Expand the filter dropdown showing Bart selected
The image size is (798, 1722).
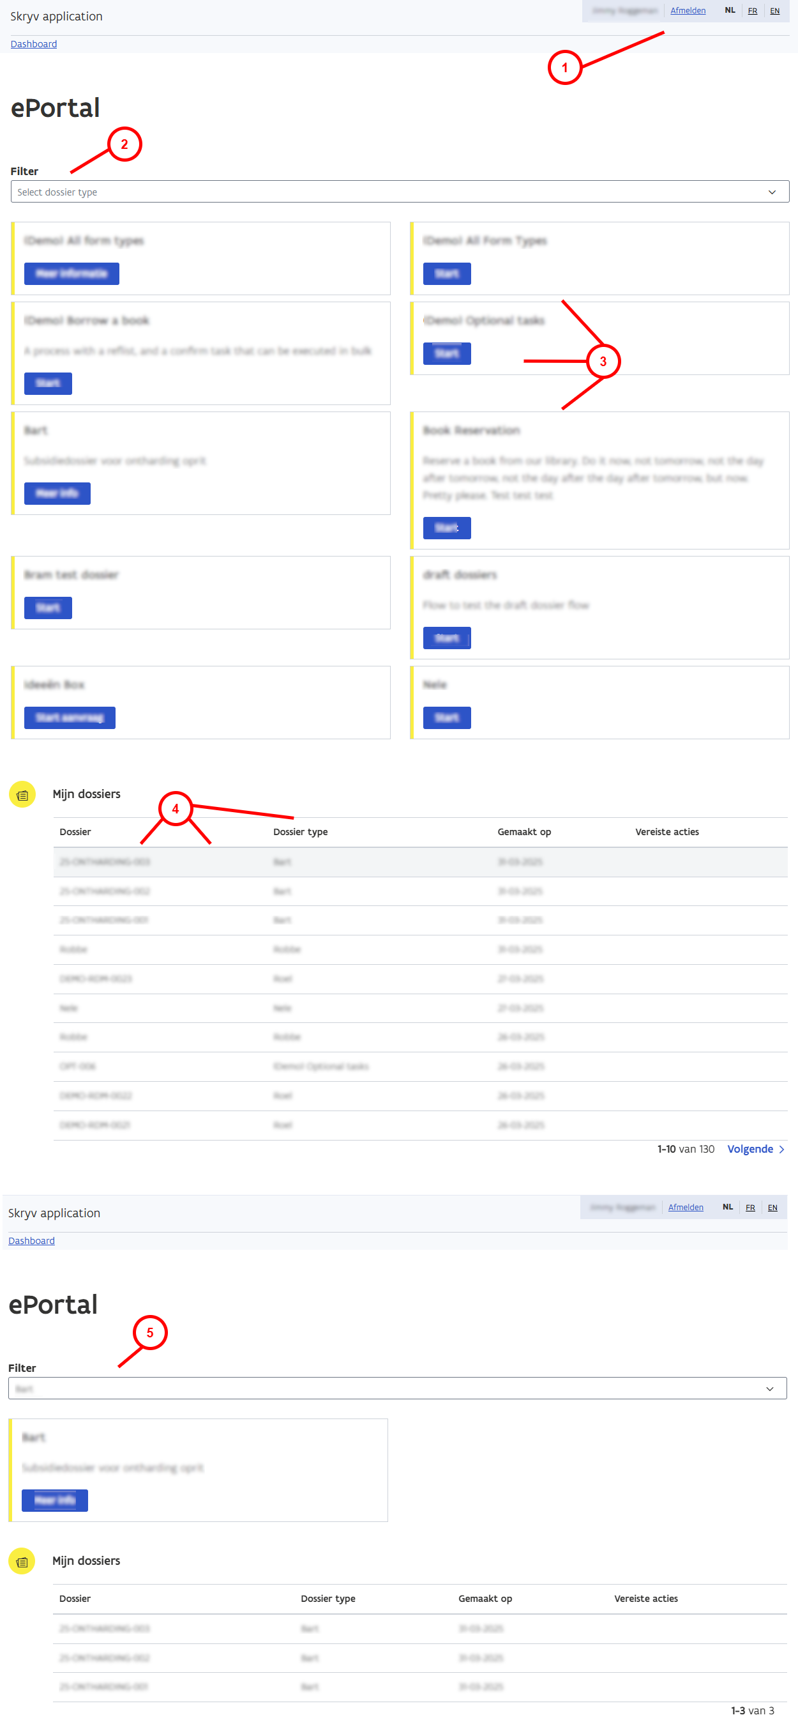pyautogui.click(x=396, y=1388)
